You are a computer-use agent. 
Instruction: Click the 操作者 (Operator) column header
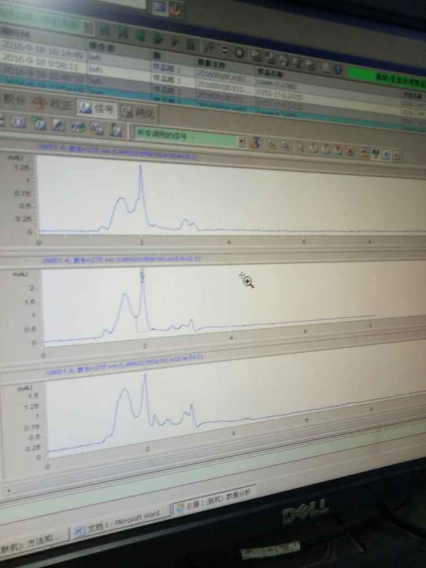pos(102,47)
